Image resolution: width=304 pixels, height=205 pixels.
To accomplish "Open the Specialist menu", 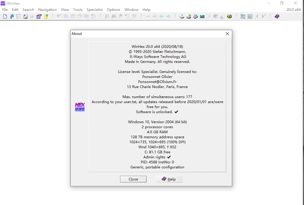I will [x=95, y=9].
